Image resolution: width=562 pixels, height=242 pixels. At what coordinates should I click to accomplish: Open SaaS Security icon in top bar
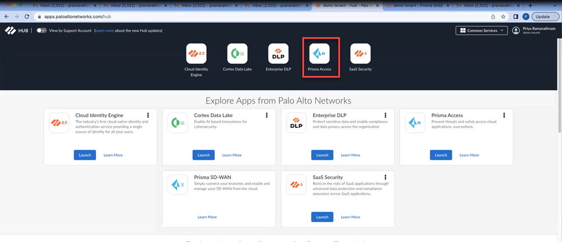point(361,53)
